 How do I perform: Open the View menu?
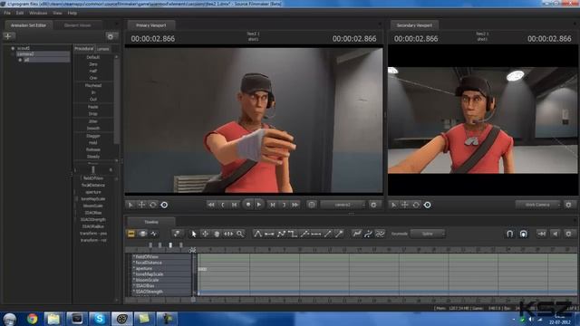click(x=57, y=13)
